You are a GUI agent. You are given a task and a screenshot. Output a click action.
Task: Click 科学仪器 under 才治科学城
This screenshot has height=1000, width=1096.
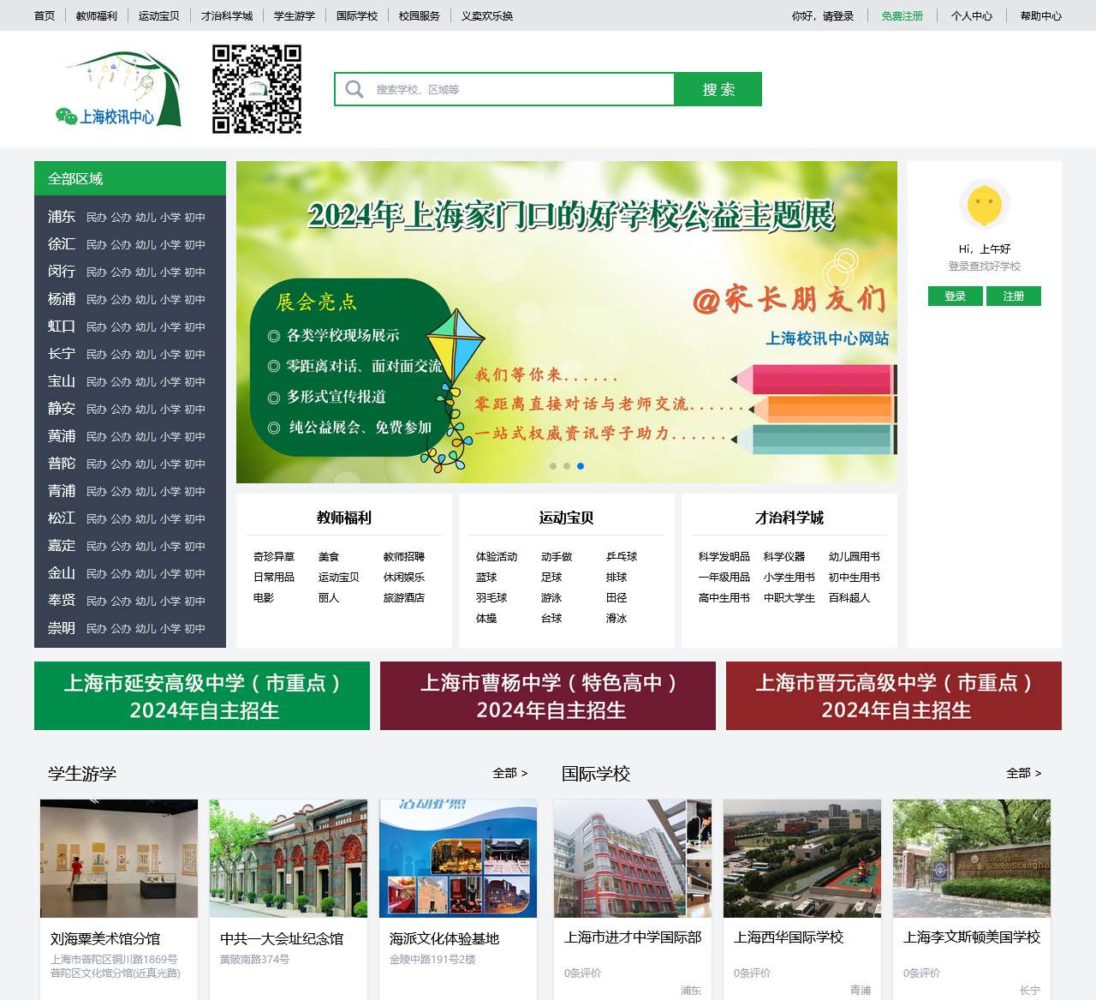(x=784, y=557)
